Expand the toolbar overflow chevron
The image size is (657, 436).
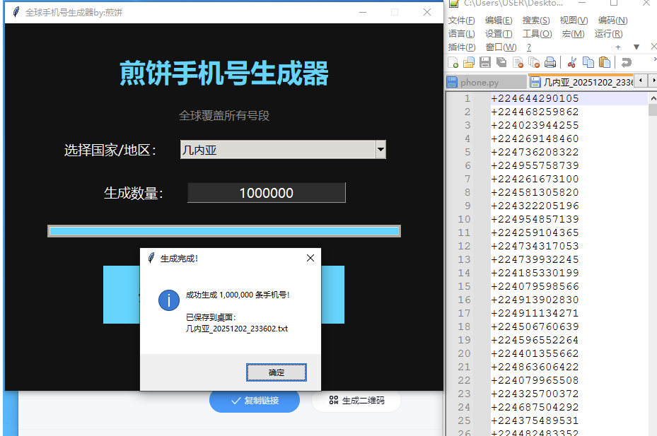pos(653,60)
